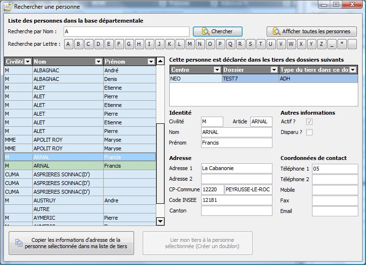Click the Prénom field containing Francis
This screenshot has height=265, width=366.
pyautogui.click(x=237, y=143)
